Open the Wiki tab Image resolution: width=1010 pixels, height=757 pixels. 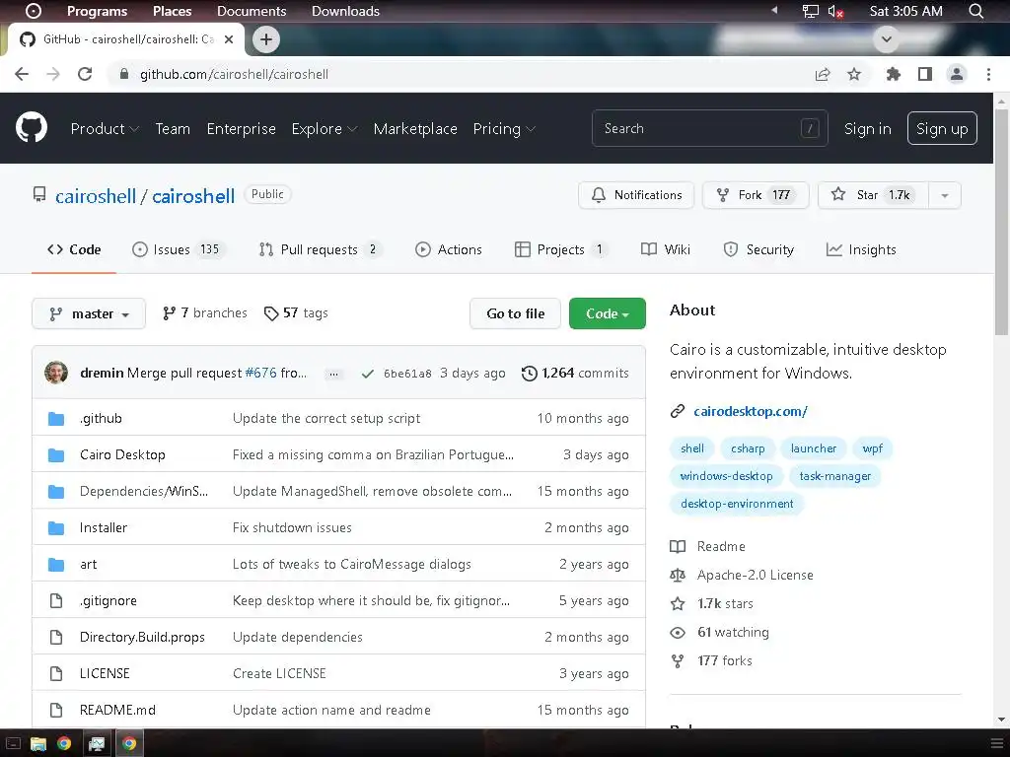coord(666,249)
